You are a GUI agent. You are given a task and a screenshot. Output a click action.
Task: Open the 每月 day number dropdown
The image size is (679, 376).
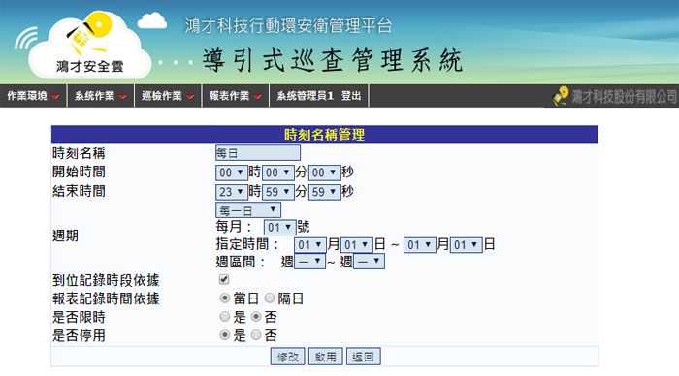click(x=279, y=227)
